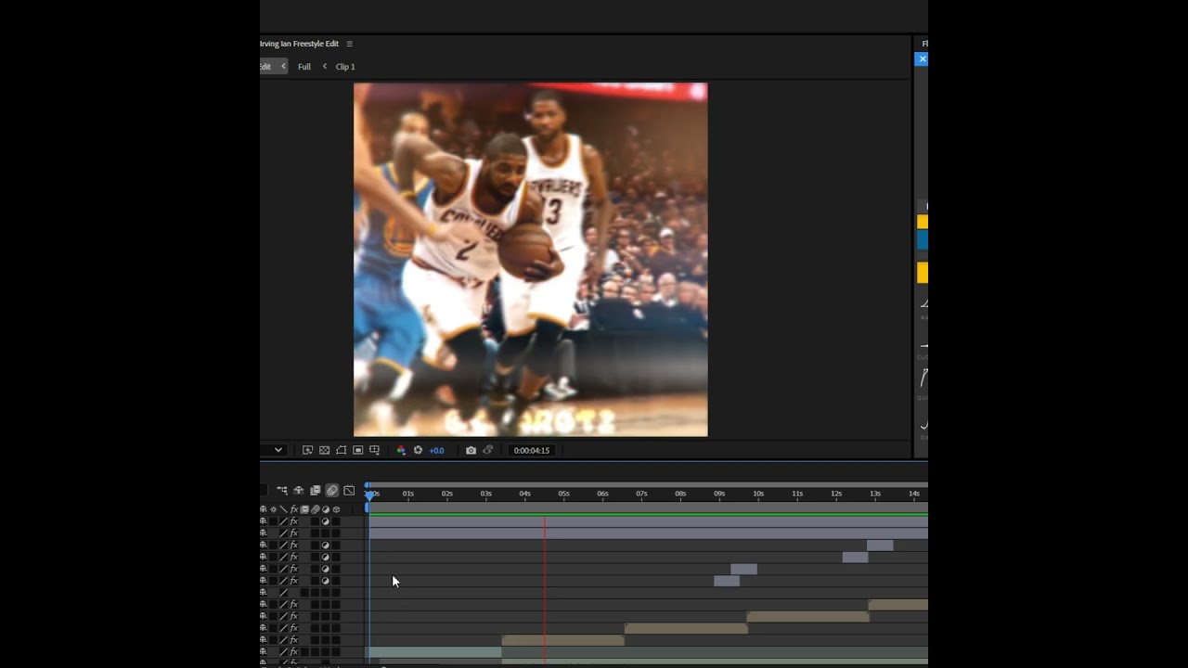This screenshot has height=668, width=1188.
Task: Select the top yellow swatch in right panel
Action: click(x=923, y=222)
